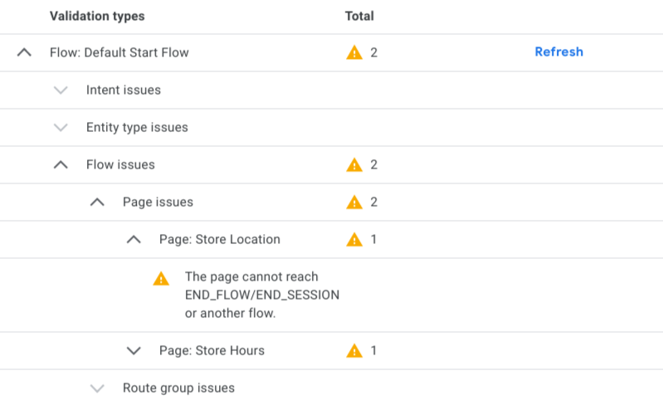Click warning icon in Page issues row
The width and height of the screenshot is (663, 405).
tap(354, 202)
